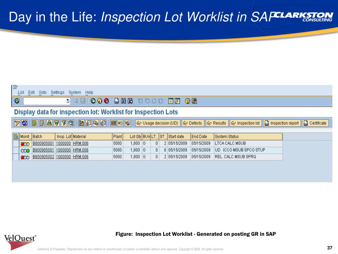338x254 pixels.
Task: Click the Sort Descending icon
Action: tap(57, 123)
